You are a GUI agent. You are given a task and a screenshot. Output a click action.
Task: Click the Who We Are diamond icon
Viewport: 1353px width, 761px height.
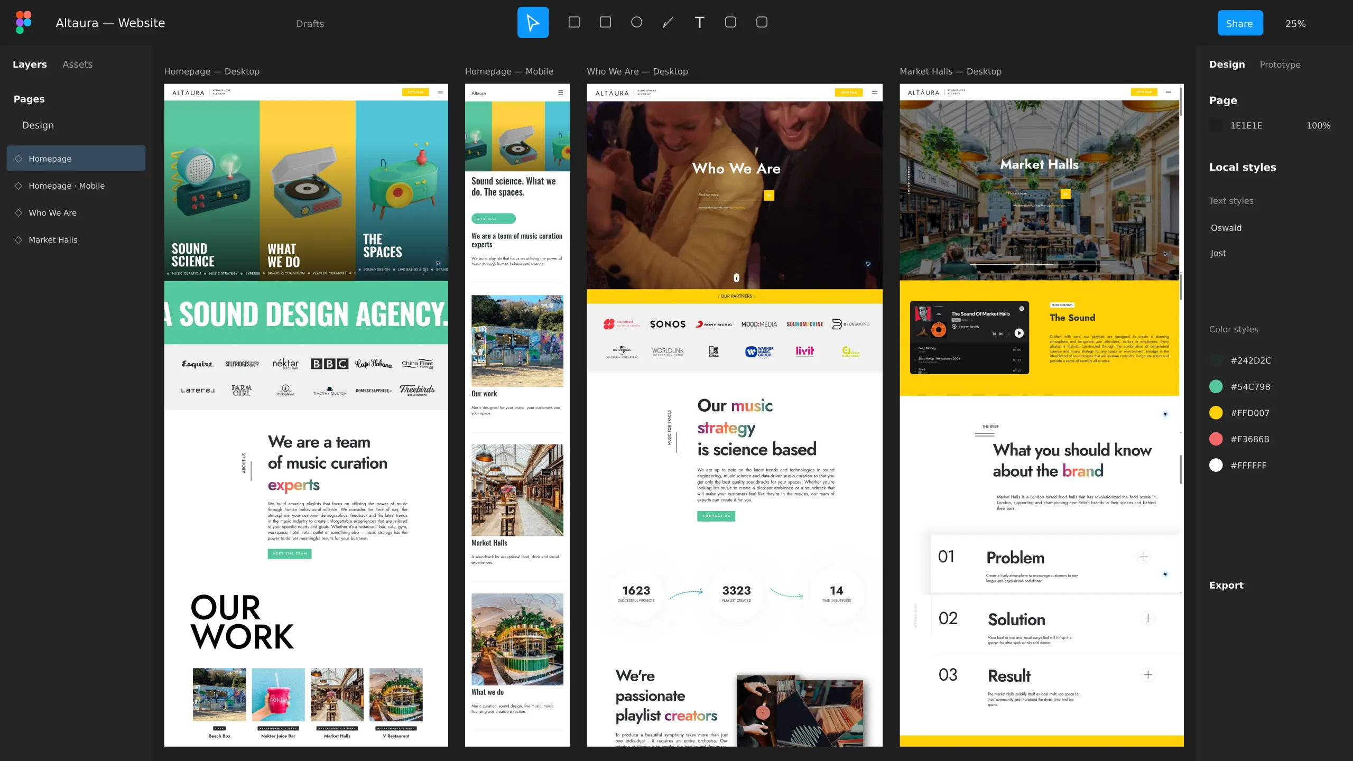(18, 212)
